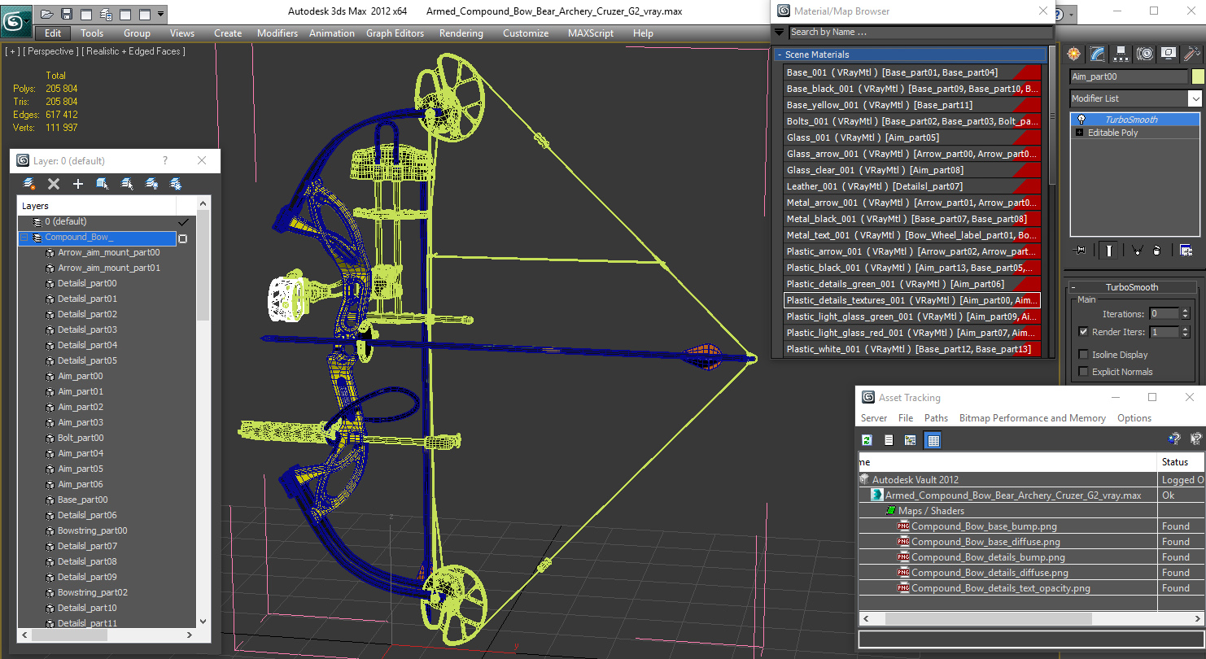Click Make Unique icon below modifier stack
The height and width of the screenshot is (659, 1206).
pos(1137,251)
